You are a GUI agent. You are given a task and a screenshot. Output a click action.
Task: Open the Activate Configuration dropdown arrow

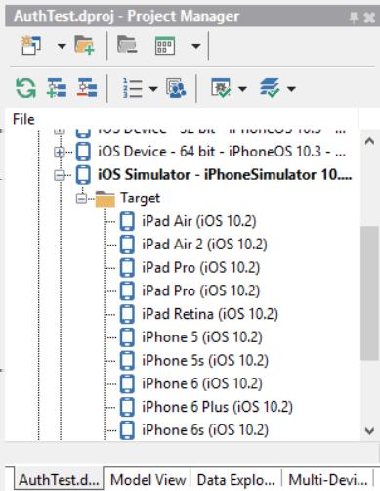(x=242, y=88)
